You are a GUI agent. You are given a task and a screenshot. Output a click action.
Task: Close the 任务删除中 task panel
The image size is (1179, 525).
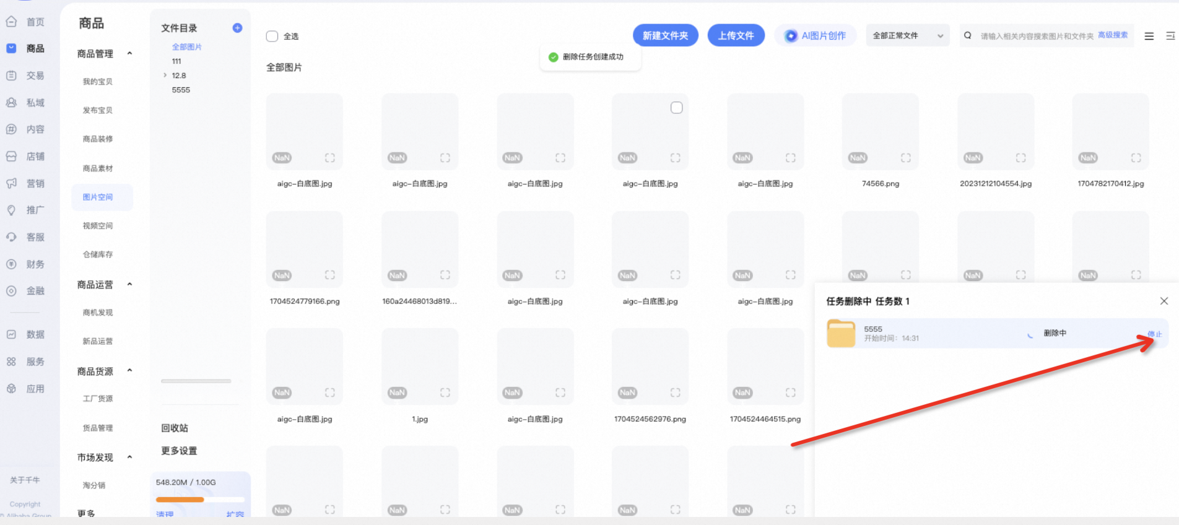[x=1164, y=301]
